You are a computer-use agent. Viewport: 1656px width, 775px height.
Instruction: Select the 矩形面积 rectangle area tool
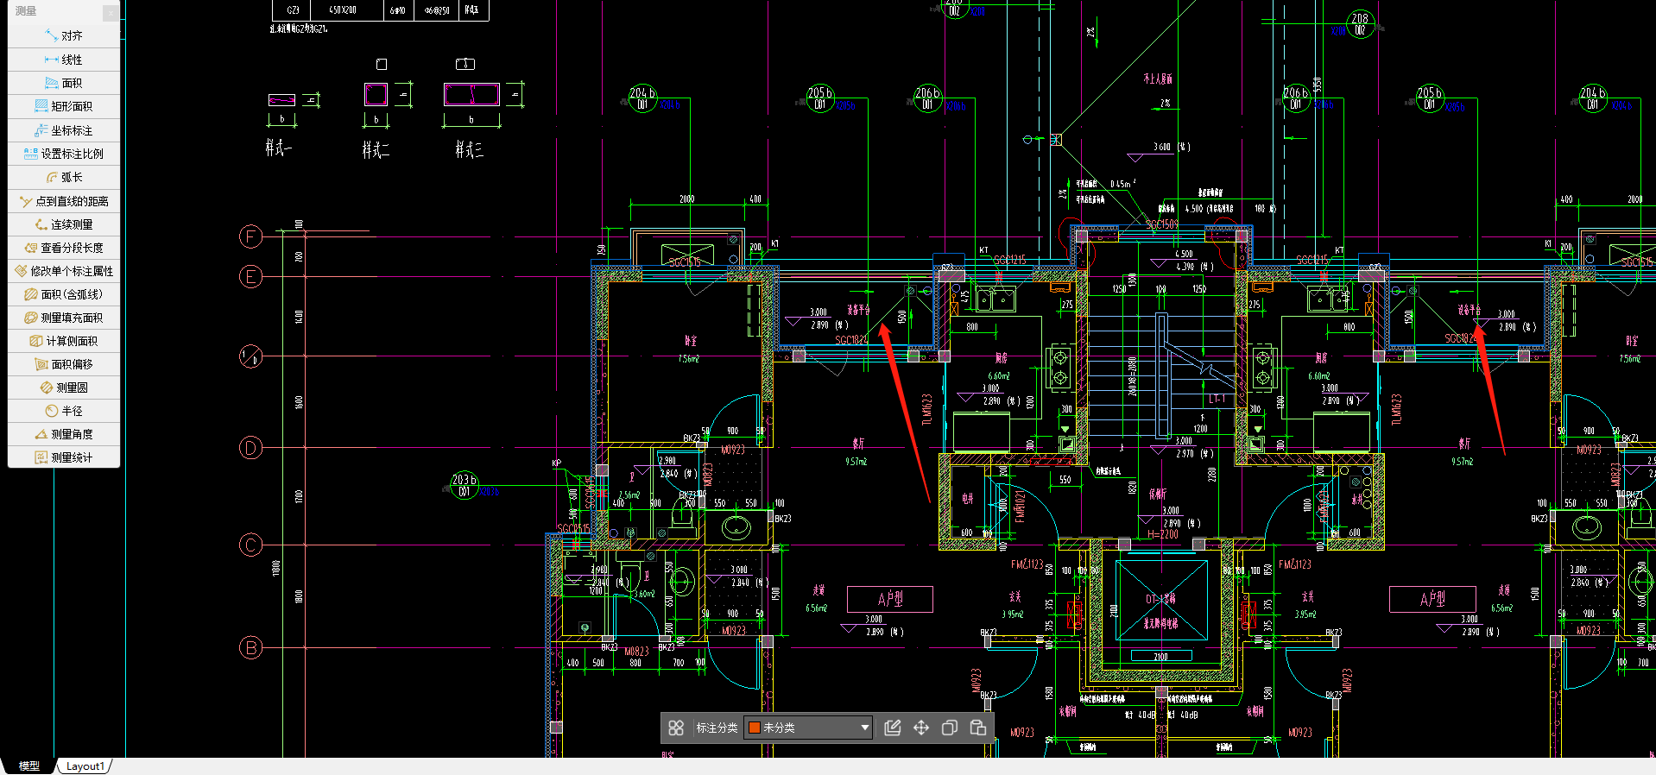point(64,106)
